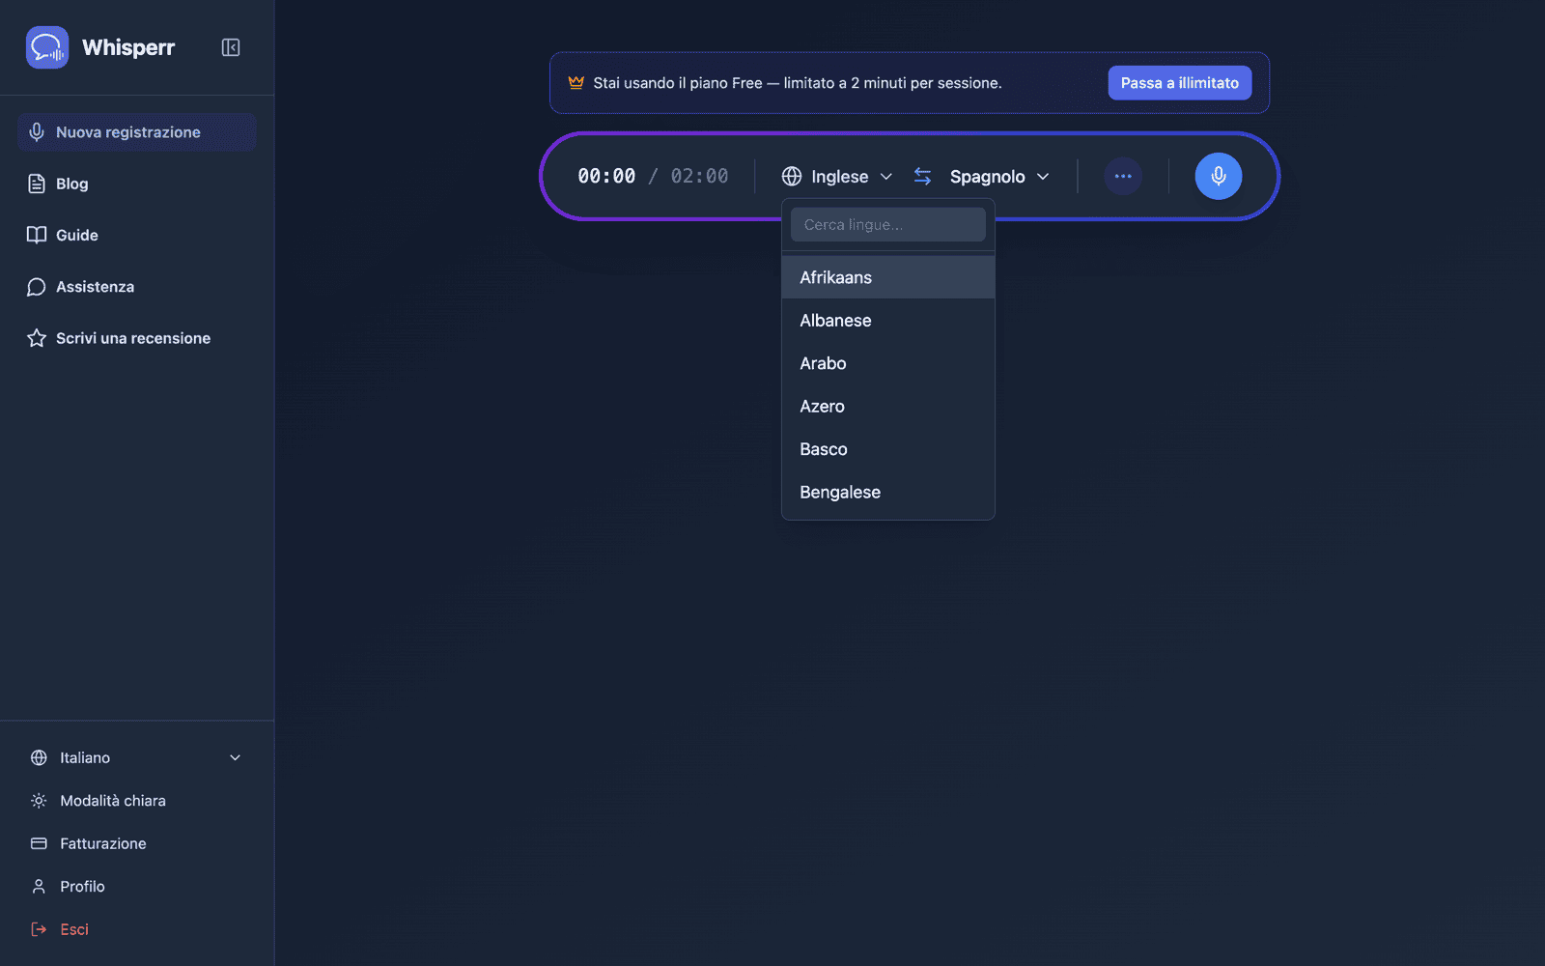Expand the Italiano language selector
This screenshot has width=1545, height=966.
click(136, 757)
